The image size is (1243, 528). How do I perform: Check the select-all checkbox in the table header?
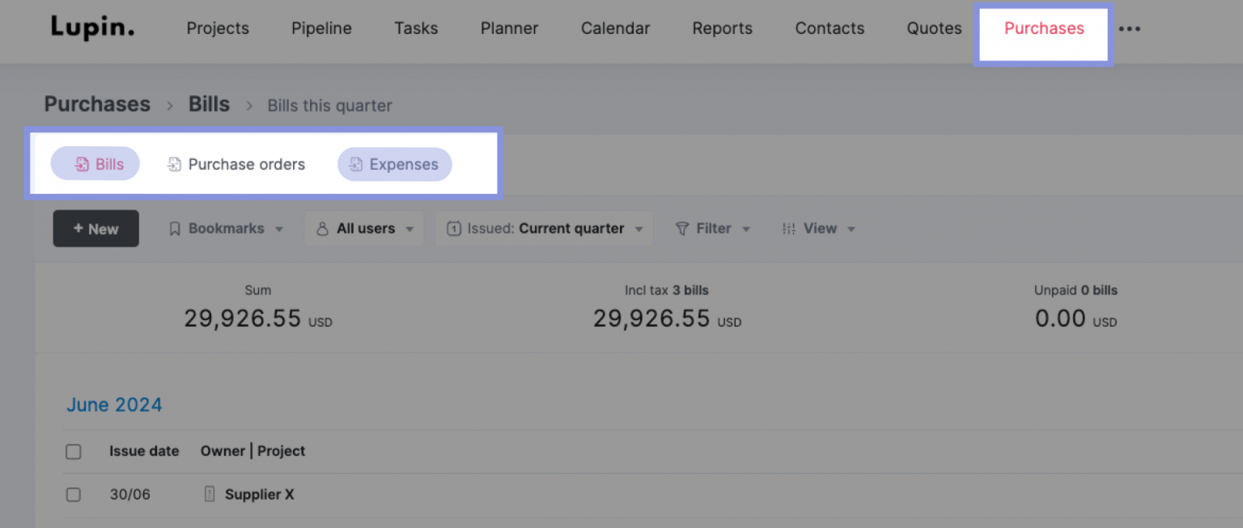74,451
